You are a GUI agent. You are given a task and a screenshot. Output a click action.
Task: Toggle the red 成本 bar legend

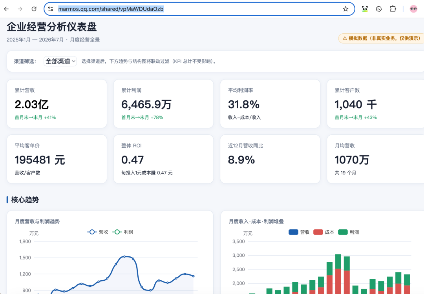[x=323, y=232]
